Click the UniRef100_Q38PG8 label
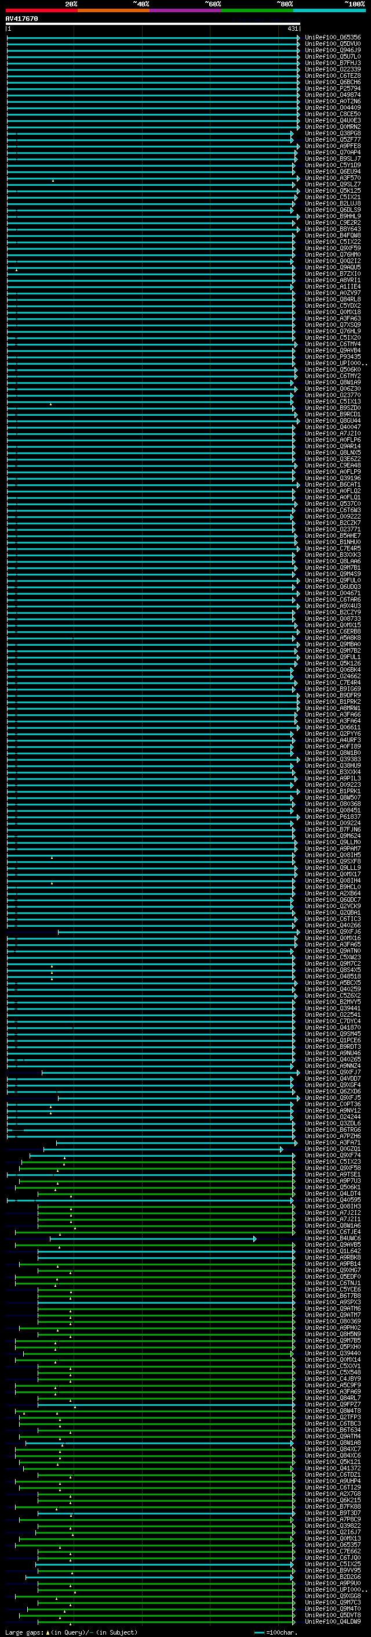 [x=333, y=134]
